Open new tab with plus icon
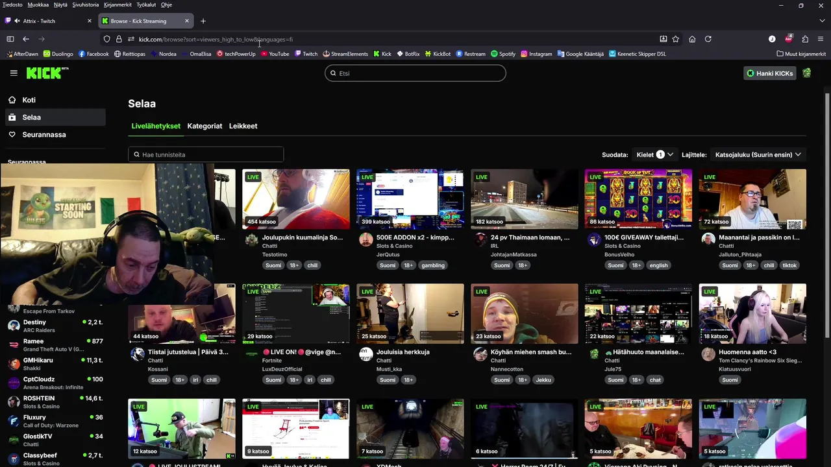The image size is (831, 467). coord(203,21)
